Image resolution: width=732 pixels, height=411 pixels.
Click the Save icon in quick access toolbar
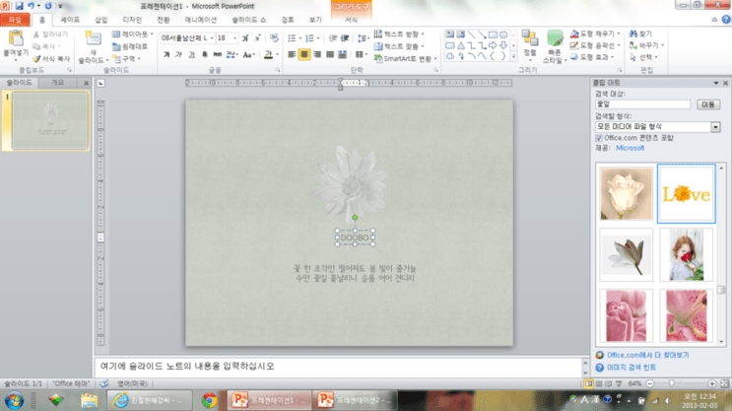[19, 6]
